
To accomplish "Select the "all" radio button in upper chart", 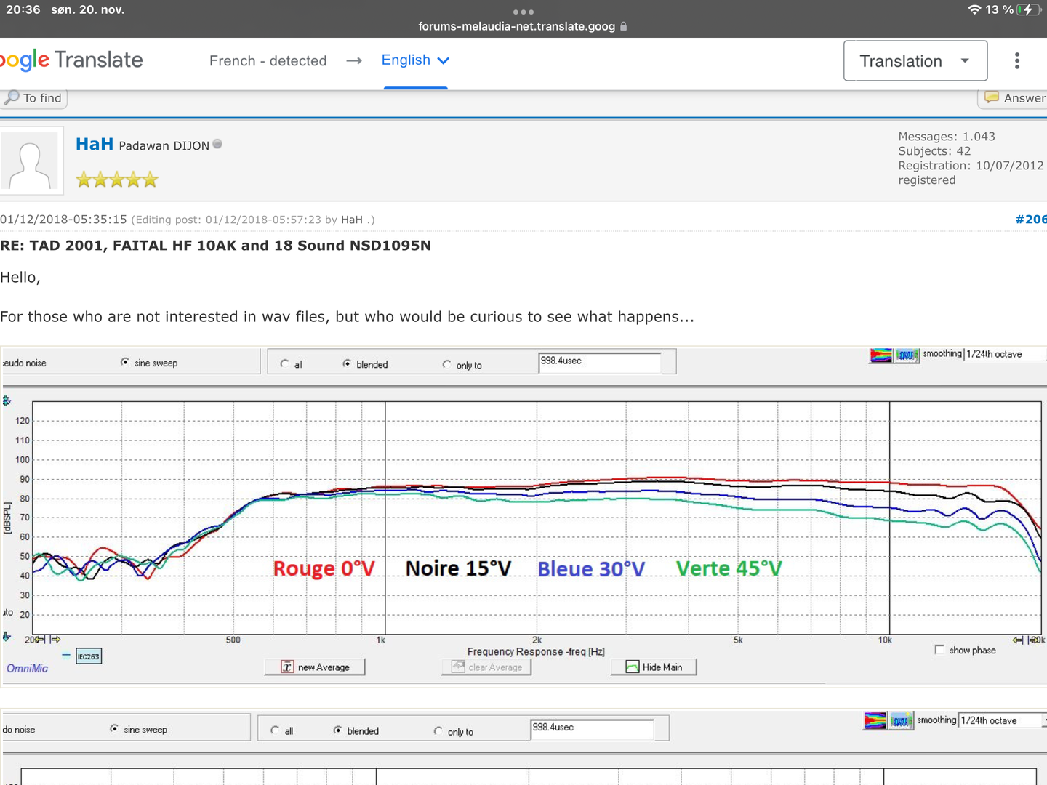I will (285, 364).
